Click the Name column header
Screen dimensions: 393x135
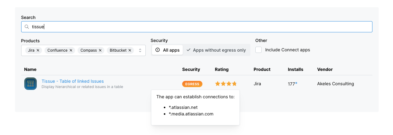pos(30,69)
